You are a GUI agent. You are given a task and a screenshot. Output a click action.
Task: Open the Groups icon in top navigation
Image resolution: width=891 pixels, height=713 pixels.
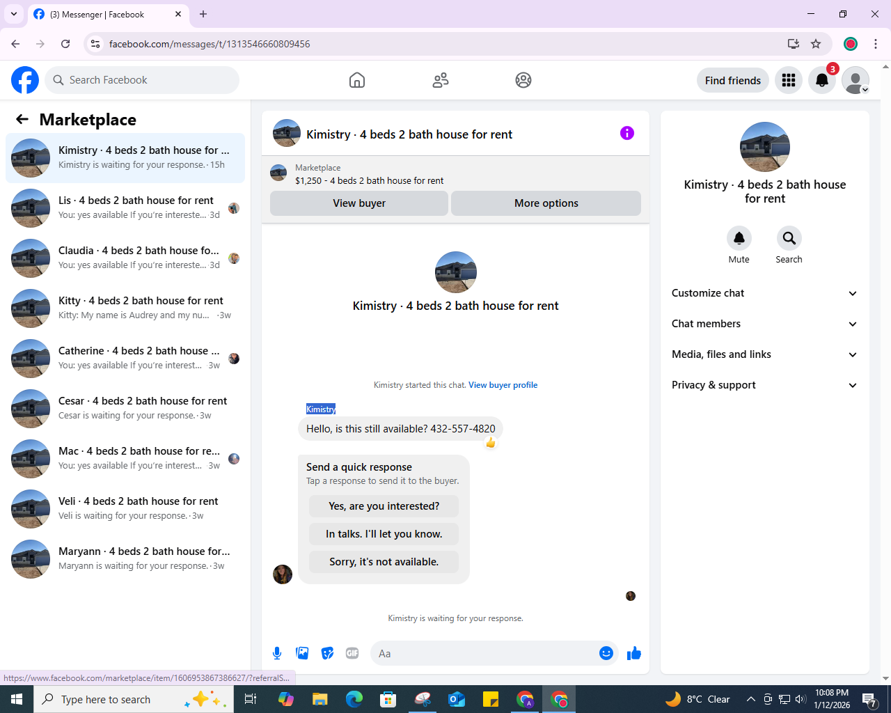[523, 80]
